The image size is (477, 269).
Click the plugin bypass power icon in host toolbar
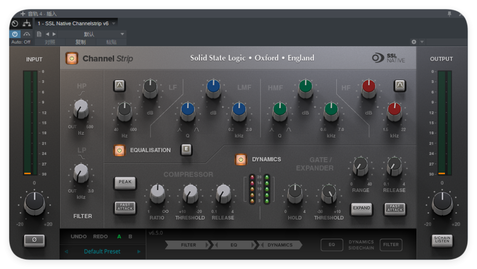(x=14, y=34)
